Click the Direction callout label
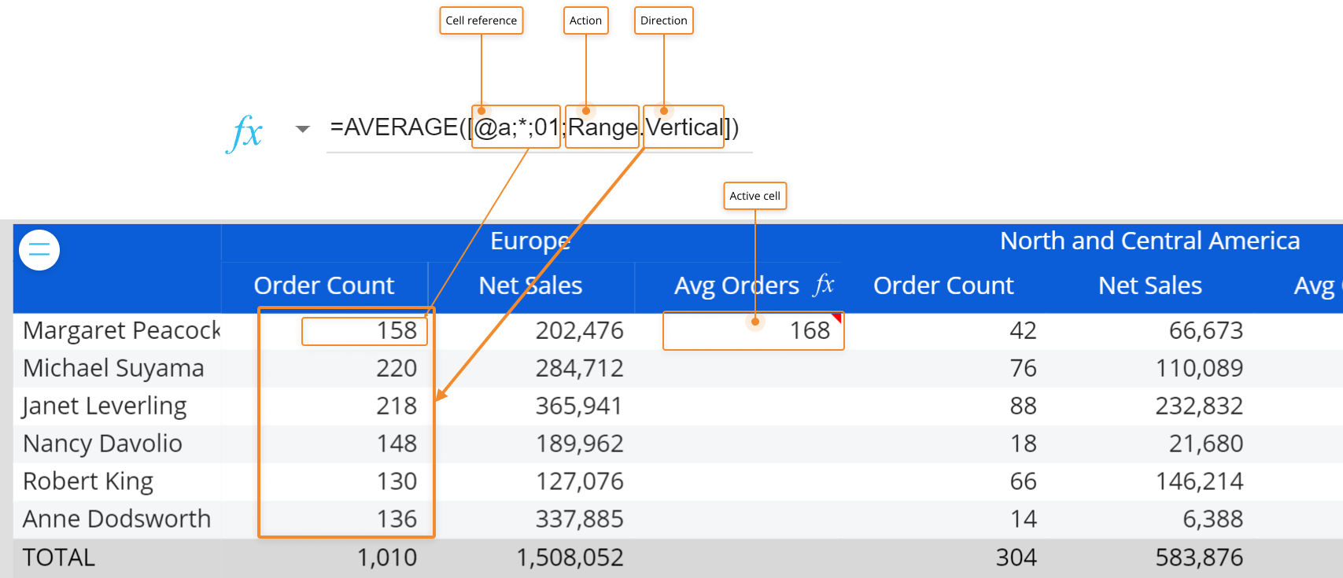Screen dimensions: 1343x578 point(663,20)
